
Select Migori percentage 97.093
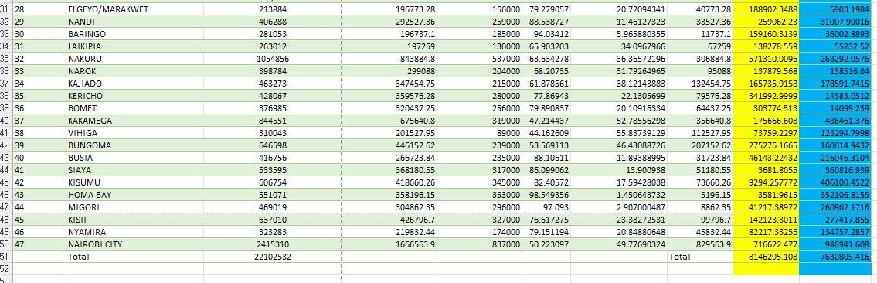pos(546,207)
